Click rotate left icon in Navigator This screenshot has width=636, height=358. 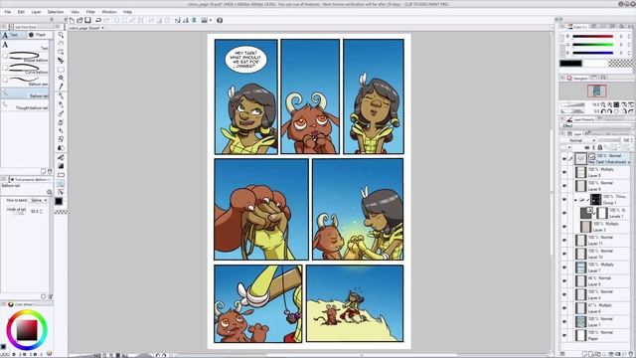tap(603, 111)
